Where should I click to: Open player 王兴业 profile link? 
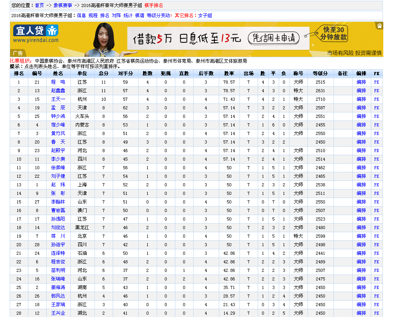click(58, 313)
